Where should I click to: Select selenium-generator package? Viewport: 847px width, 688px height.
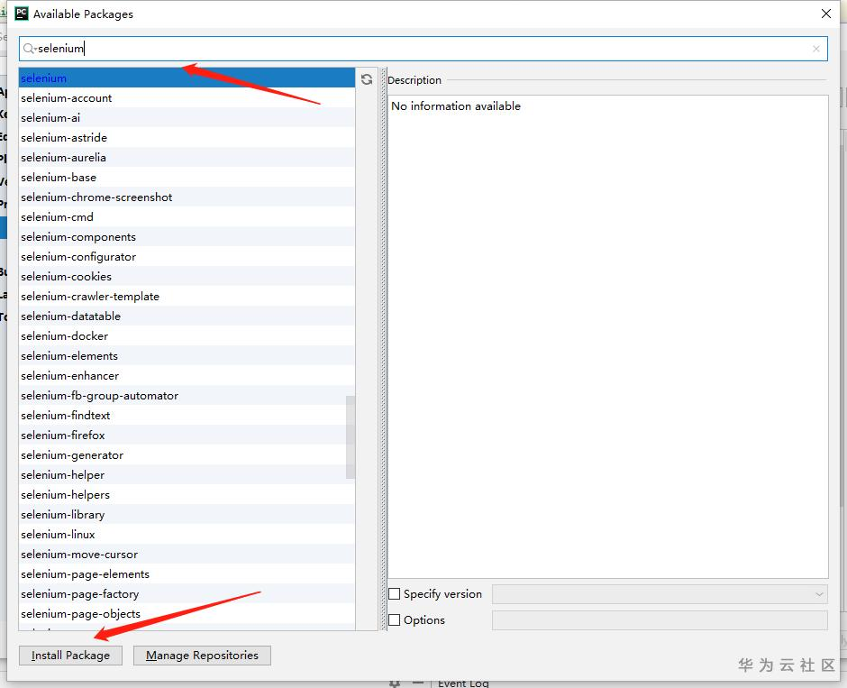(x=187, y=455)
